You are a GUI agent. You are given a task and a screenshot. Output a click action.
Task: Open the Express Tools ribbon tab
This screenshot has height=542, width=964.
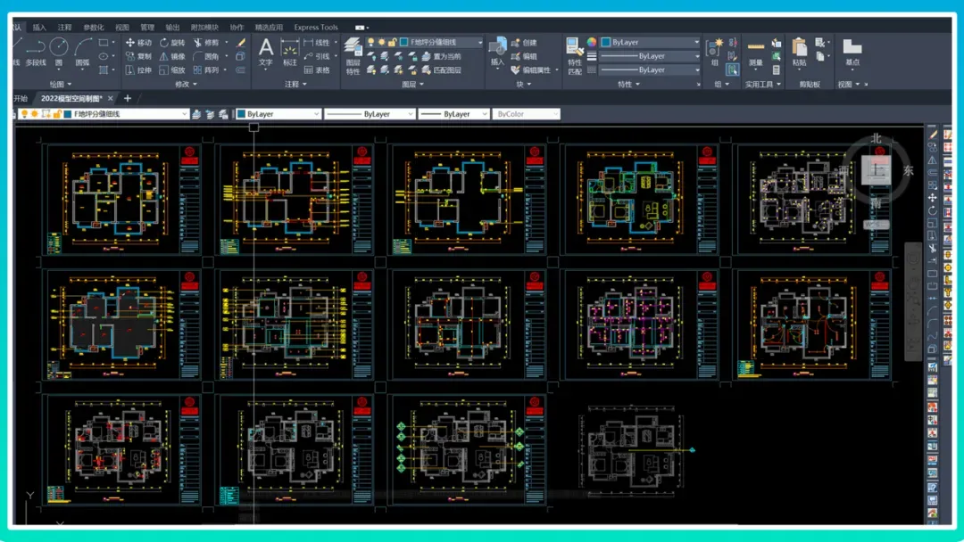tap(315, 27)
